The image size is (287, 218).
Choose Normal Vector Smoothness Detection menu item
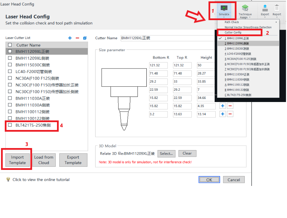[248, 27]
